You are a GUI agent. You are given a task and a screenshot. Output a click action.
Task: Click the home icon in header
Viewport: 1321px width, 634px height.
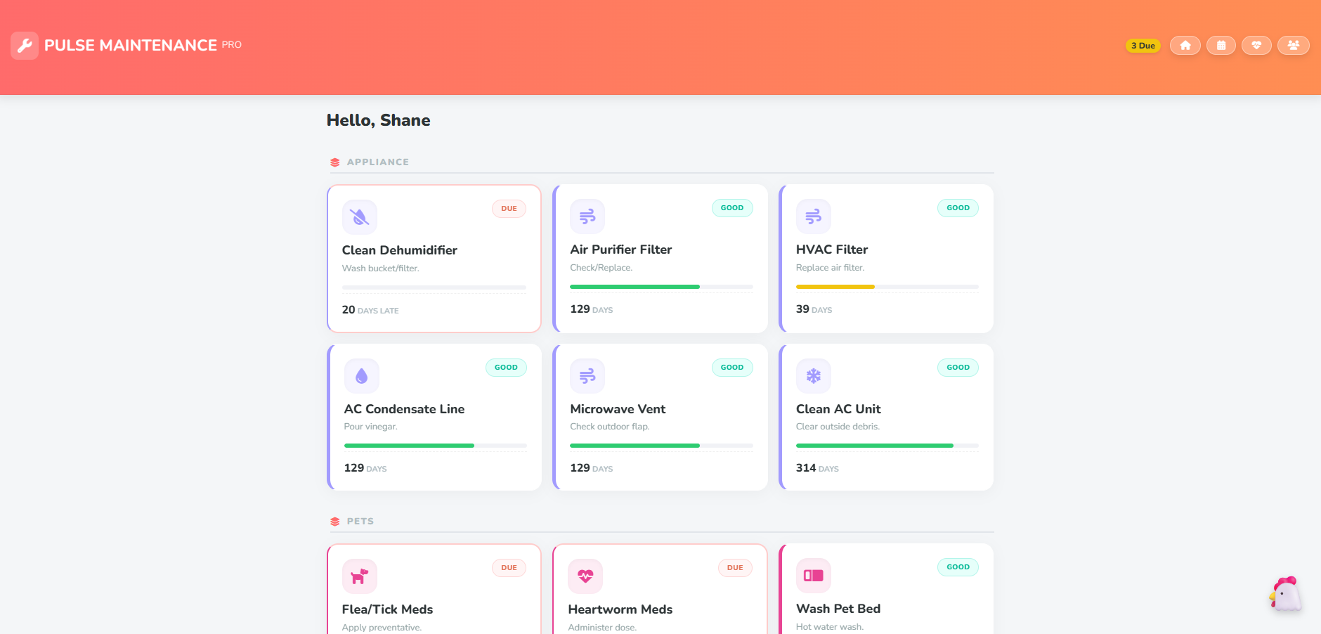click(1185, 46)
